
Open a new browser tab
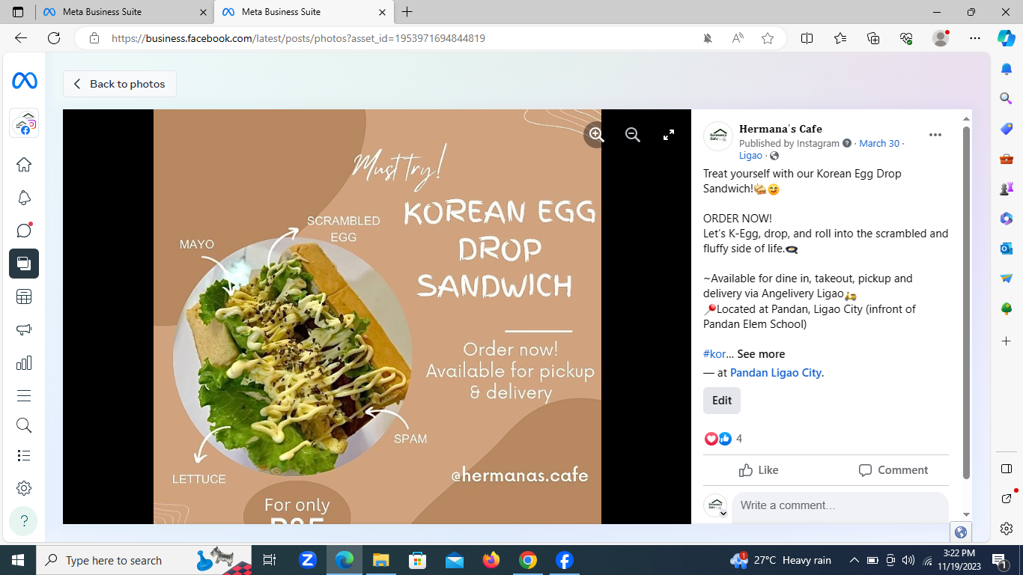407,12
